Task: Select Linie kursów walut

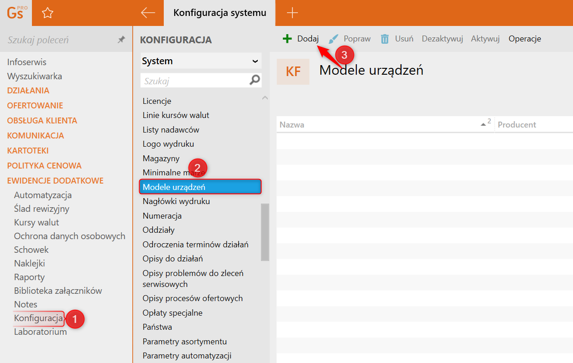Action: click(x=176, y=115)
